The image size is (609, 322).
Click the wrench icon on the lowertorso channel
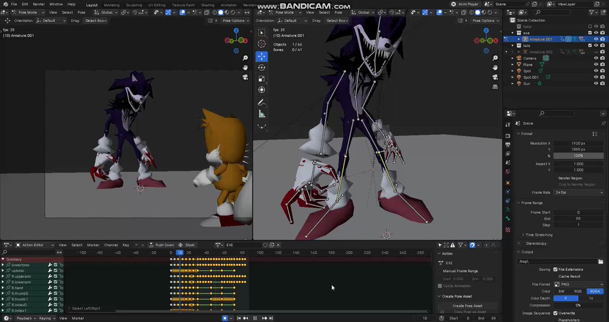pos(50,265)
